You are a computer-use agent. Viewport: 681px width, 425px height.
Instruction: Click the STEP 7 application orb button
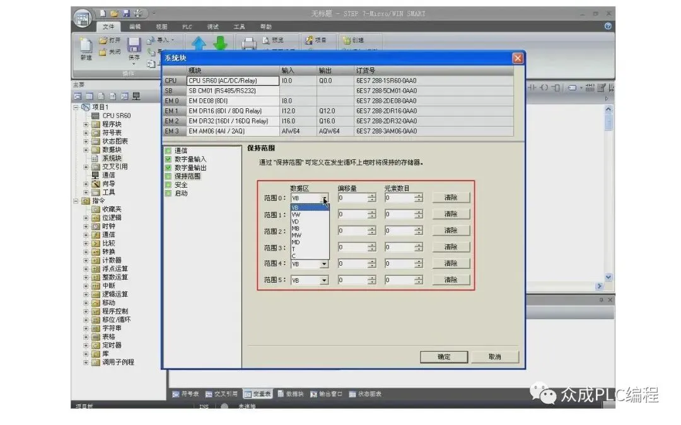point(83,18)
